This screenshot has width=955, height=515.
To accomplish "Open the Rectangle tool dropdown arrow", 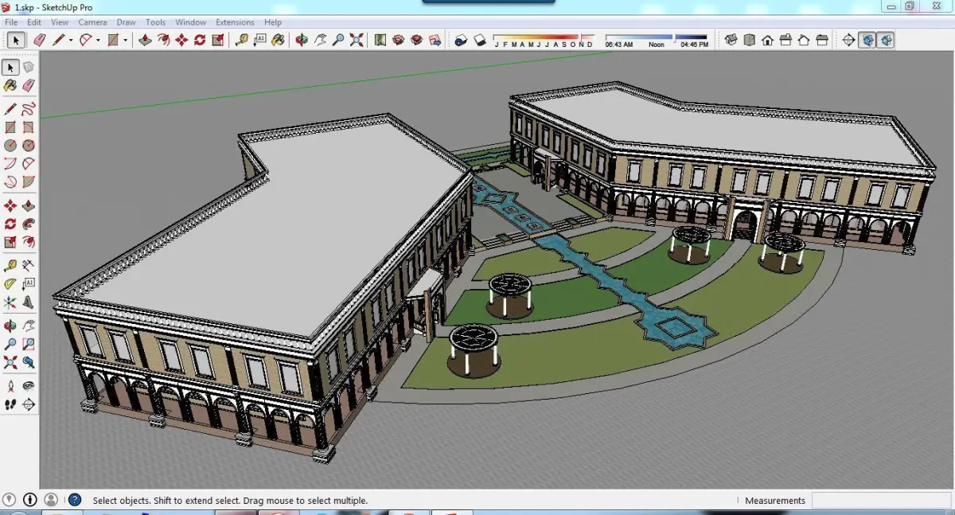I will [125, 40].
